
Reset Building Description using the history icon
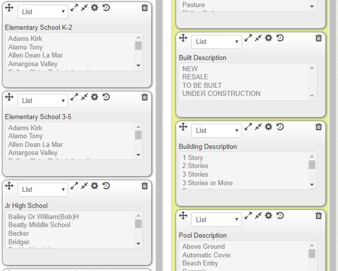click(x=280, y=127)
